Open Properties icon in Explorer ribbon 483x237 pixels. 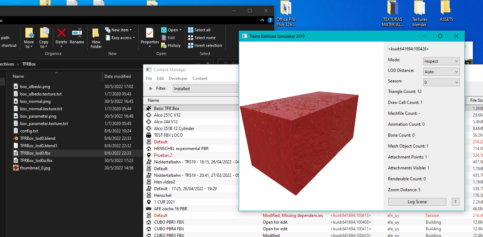coord(150,33)
